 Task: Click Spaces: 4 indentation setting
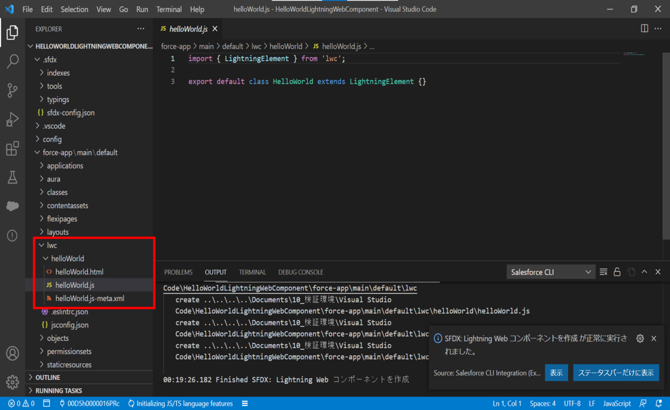(543, 403)
